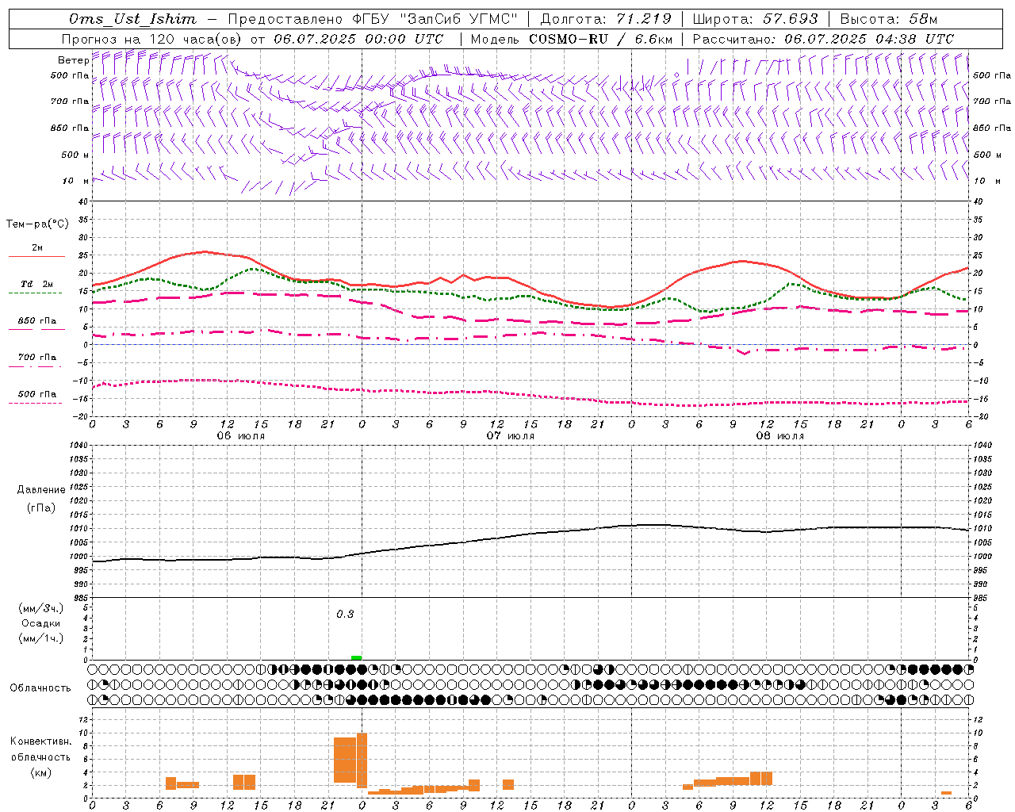Viewport: 1015px width, 812px height.
Task: Click the 700 гПа temperature legend entry
Action: click(x=36, y=360)
